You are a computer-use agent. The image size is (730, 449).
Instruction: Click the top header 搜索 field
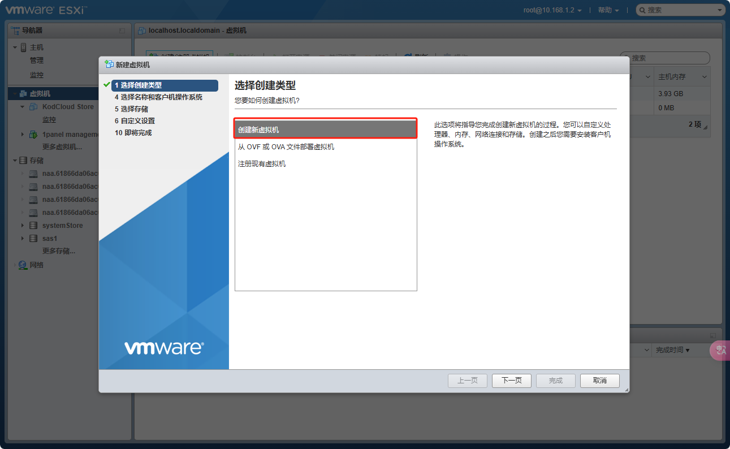(681, 10)
